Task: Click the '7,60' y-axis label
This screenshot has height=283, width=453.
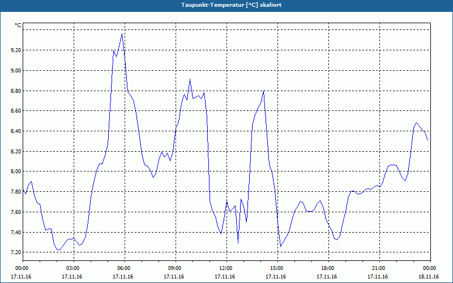Action: 16,212
